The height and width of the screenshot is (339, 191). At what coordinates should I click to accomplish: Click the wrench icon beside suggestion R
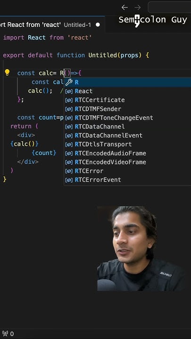tap(69, 82)
